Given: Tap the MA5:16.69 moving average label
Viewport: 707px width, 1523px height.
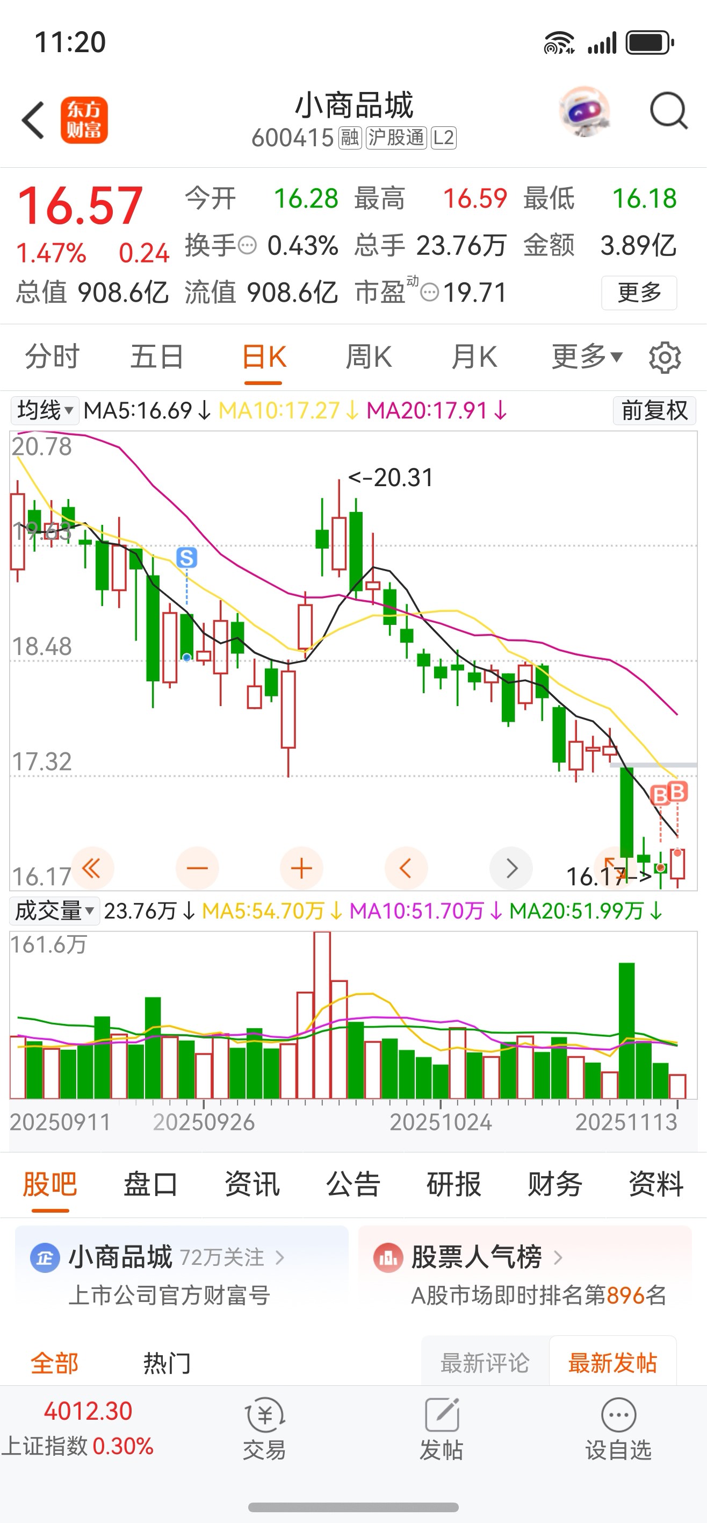Looking at the screenshot, I should click(x=147, y=410).
